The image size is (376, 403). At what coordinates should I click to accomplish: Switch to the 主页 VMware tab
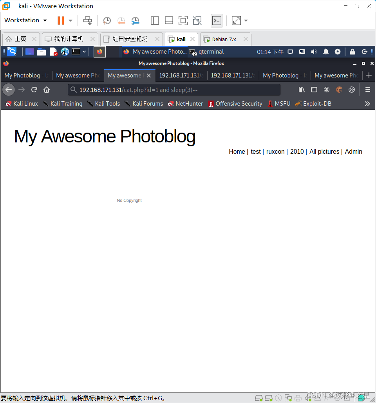click(x=20, y=39)
